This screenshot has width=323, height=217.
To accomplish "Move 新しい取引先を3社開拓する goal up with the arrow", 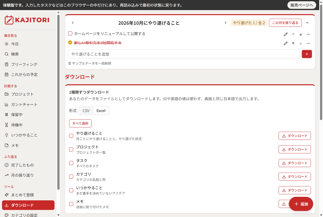I will tap(293, 43).
